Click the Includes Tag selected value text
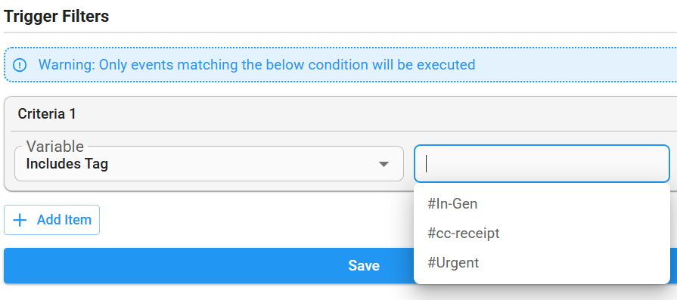The image size is (677, 300). pyautogui.click(x=67, y=164)
